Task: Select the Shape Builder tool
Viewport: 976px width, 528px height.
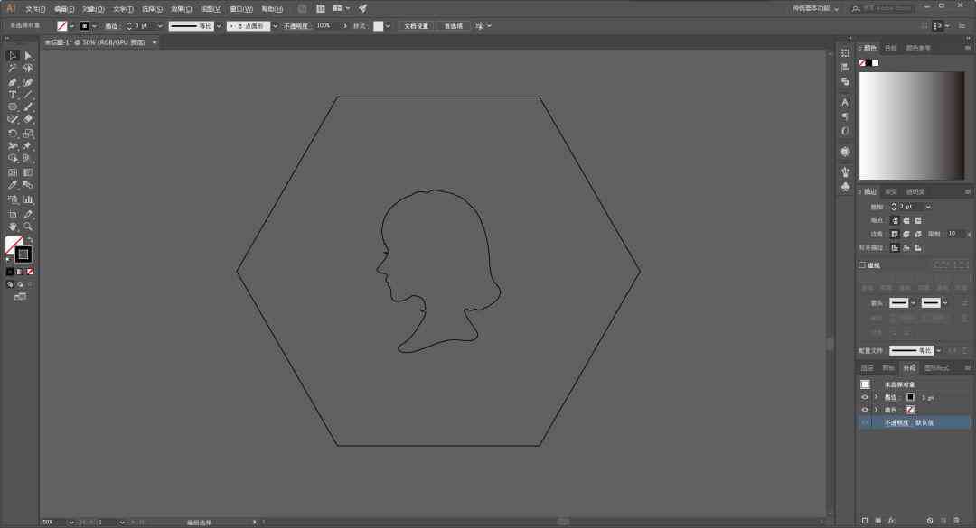Action: coord(13,159)
